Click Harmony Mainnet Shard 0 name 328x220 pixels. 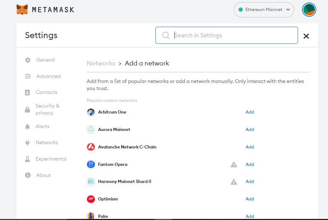124,182
